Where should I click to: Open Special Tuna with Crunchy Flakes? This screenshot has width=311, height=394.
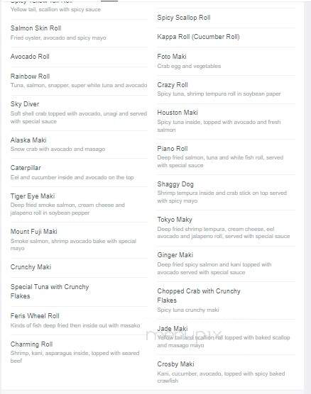tap(50, 291)
